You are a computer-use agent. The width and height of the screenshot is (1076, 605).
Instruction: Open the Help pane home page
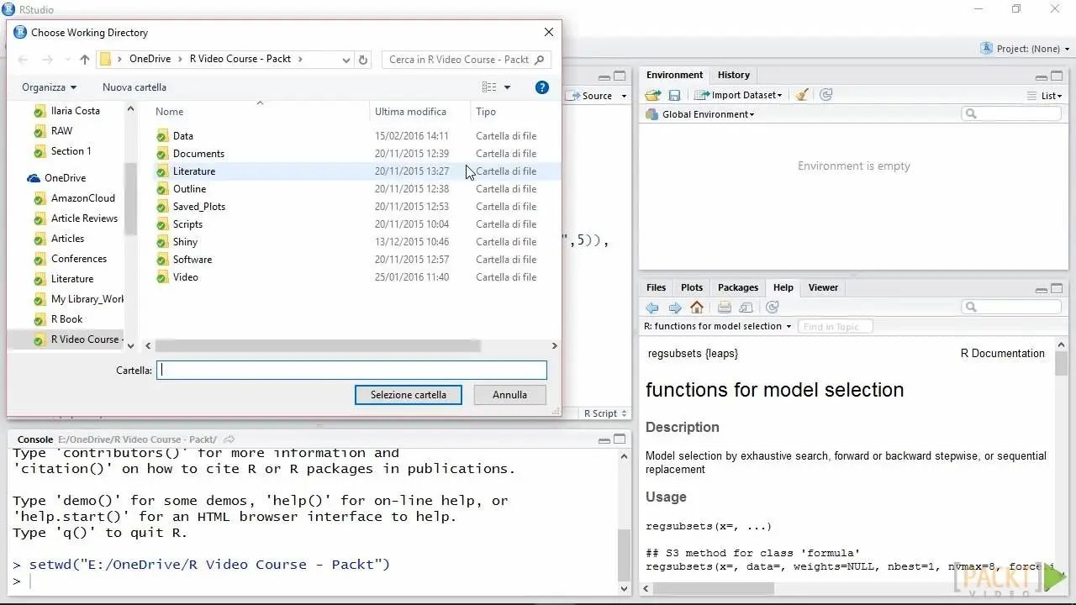[x=697, y=308]
